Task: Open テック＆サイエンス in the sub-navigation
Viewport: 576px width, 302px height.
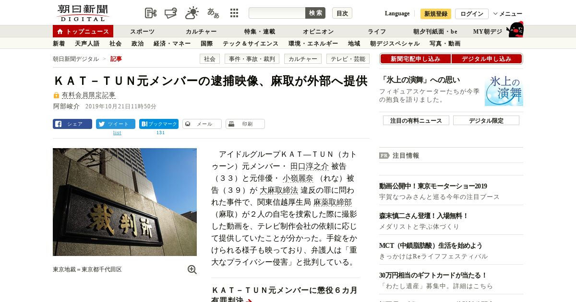Action: (250, 44)
